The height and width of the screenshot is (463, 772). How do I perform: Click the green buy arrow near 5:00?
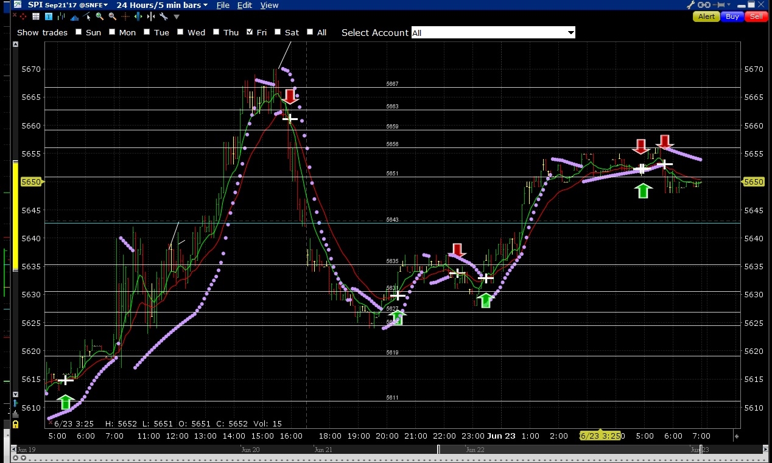pyautogui.click(x=66, y=402)
